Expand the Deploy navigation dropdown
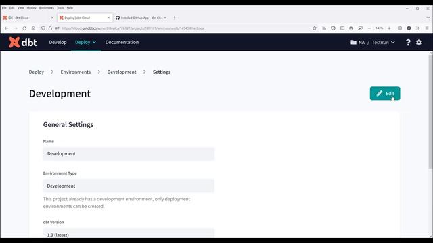 pos(86,42)
